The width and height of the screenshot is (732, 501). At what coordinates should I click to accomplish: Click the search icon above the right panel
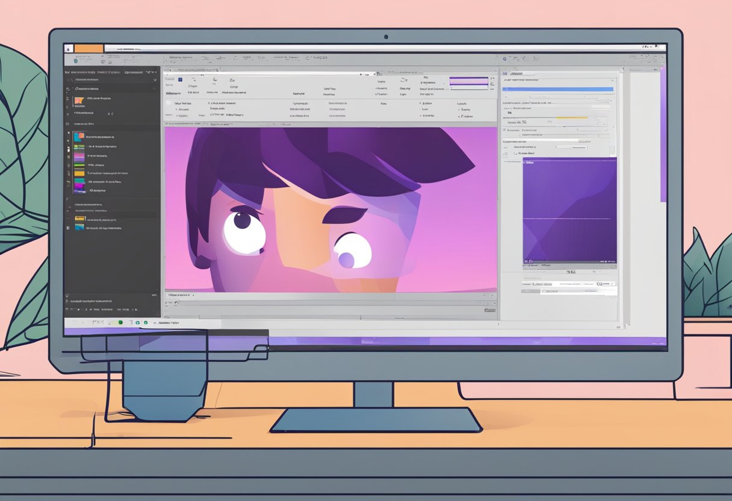pyautogui.click(x=504, y=59)
